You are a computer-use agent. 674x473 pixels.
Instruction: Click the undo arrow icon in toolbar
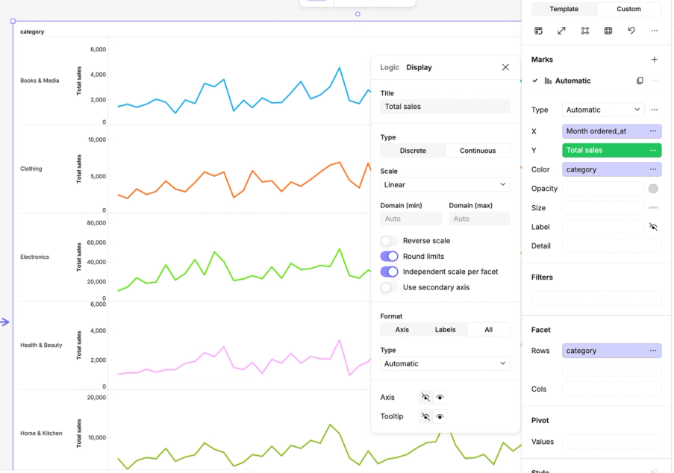(x=631, y=31)
